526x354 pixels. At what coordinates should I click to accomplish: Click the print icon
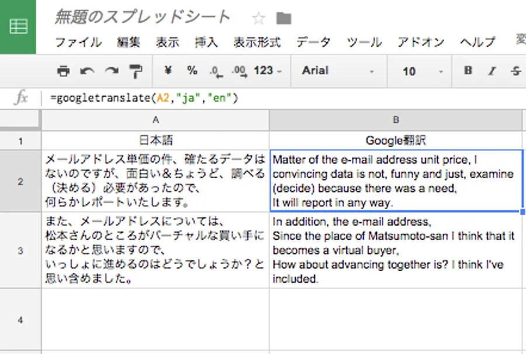point(63,71)
